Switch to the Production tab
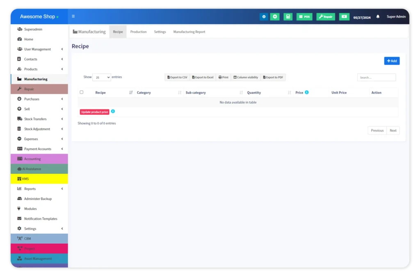Image resolution: width=420 pixels, height=280 pixels. pyautogui.click(x=138, y=32)
